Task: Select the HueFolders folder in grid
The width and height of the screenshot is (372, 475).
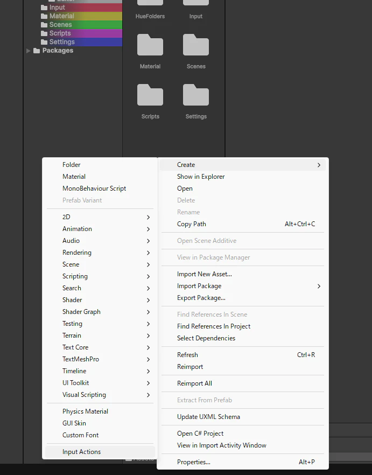Action: pos(150,9)
